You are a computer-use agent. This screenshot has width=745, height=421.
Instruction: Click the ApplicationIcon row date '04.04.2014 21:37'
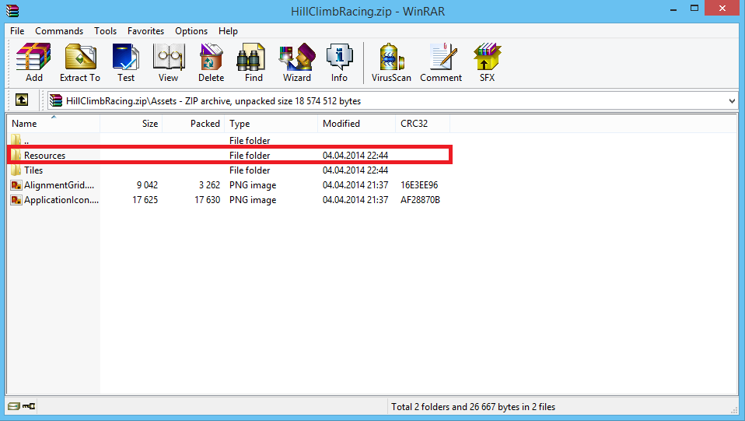355,200
